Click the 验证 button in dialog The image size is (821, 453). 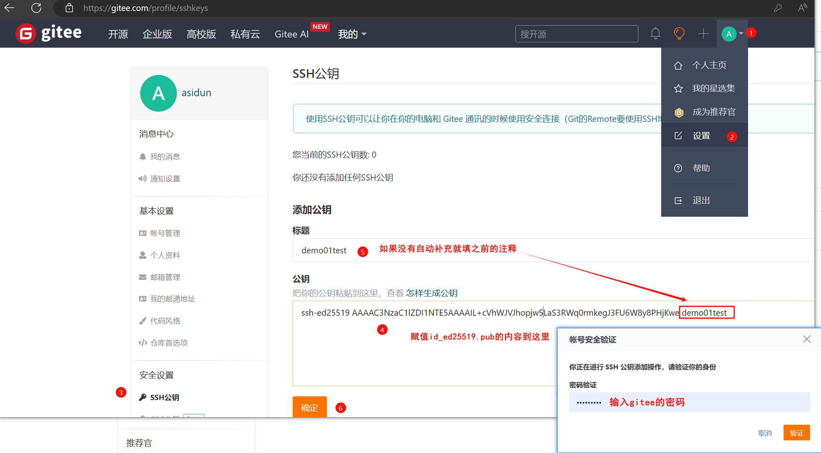pos(796,433)
